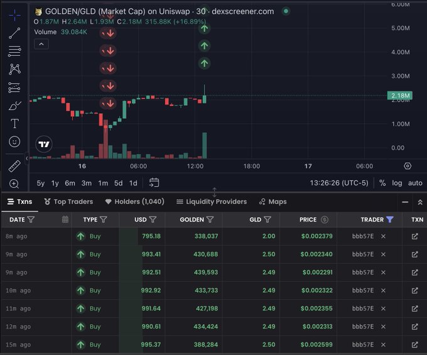Open the emoji icons tool
Viewport: 427px width, 355px height.
14,141
